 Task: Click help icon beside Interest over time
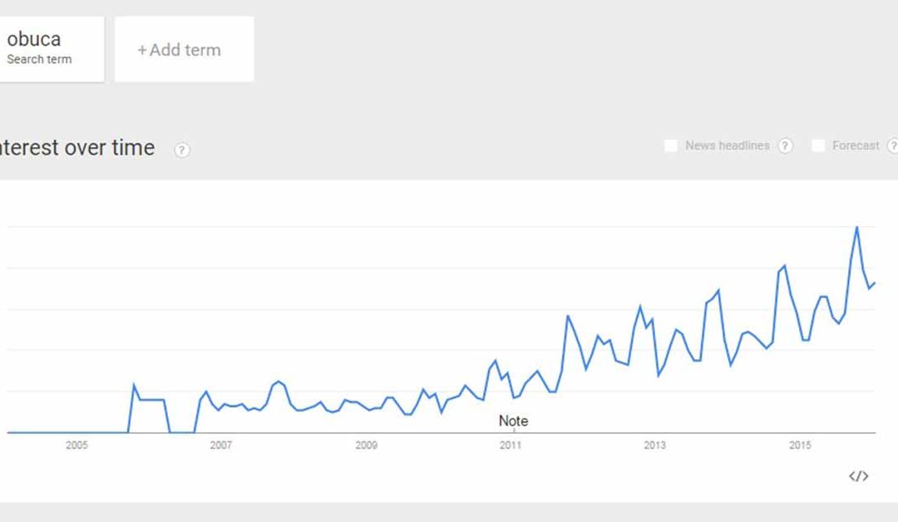pos(182,150)
